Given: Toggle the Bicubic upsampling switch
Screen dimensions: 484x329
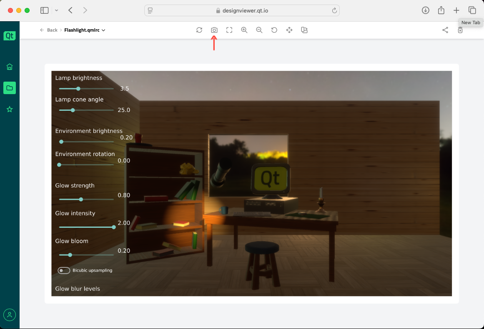Looking at the screenshot, I should 64,270.
